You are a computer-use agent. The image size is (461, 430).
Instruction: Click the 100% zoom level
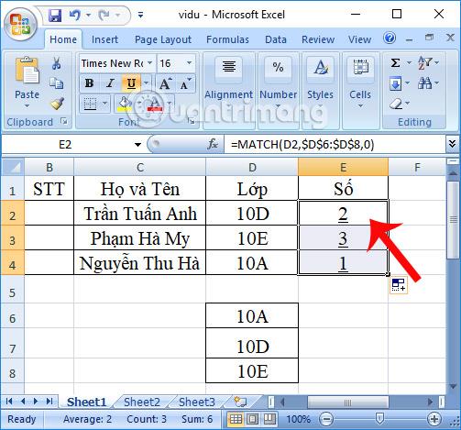coord(298,419)
